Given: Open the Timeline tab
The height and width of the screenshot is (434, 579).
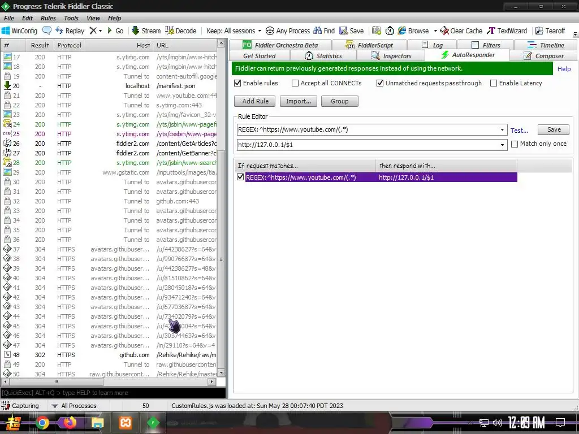Looking at the screenshot, I should click(x=546, y=45).
